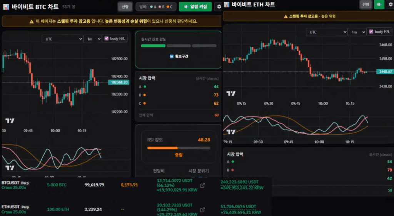
Task: Uncheck body H/L on the ETH chart
Action: point(371,32)
